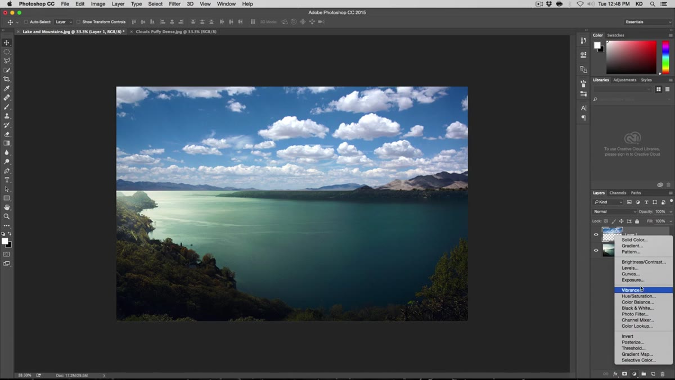Switch to the Adjustments tab
The height and width of the screenshot is (380, 675).
(624, 80)
